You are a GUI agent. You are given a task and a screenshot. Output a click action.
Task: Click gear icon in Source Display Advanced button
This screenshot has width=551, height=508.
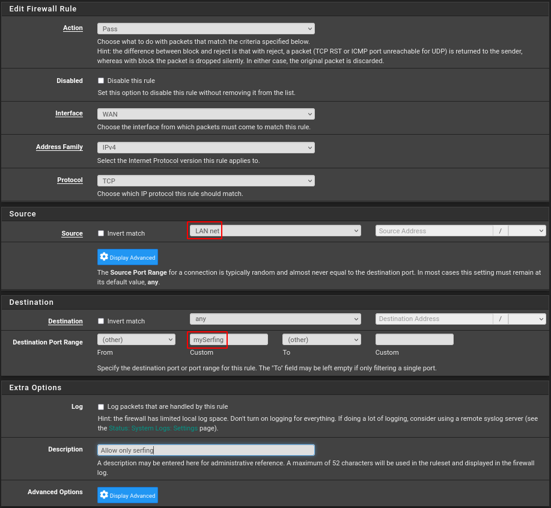click(104, 257)
